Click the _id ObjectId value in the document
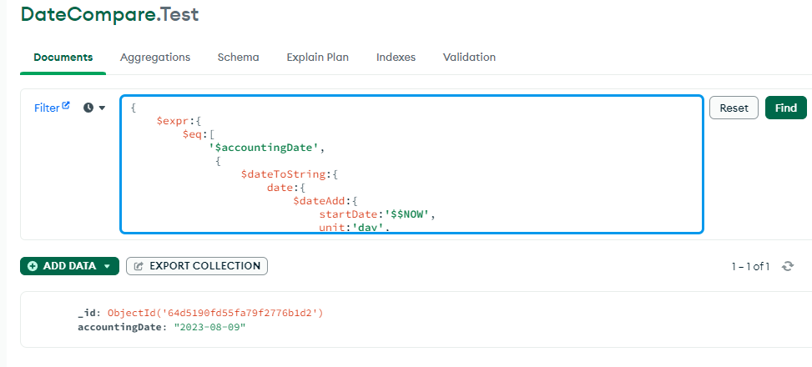 click(x=214, y=313)
